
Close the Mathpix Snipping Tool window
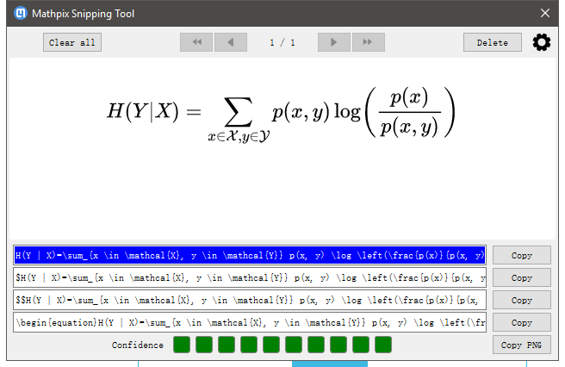pyautogui.click(x=545, y=13)
